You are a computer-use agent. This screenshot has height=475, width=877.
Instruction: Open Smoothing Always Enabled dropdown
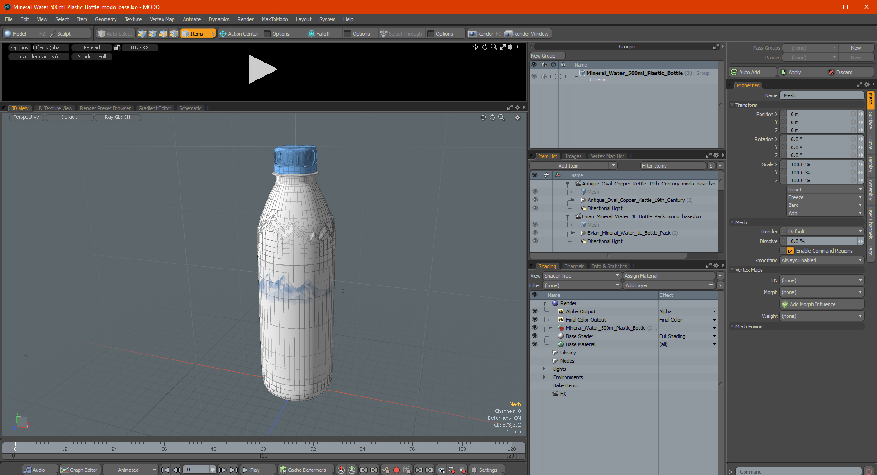point(822,260)
